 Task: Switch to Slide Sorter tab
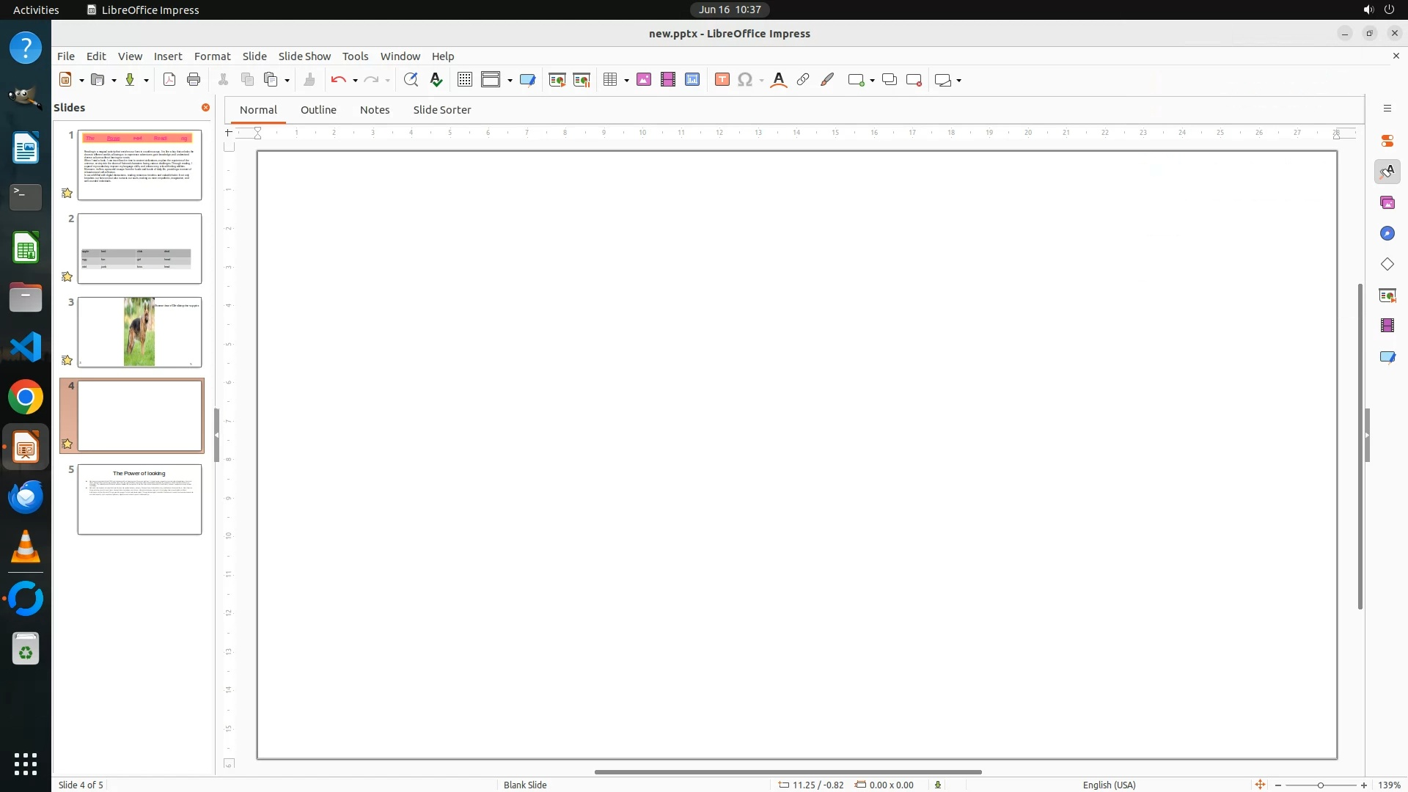point(441,110)
